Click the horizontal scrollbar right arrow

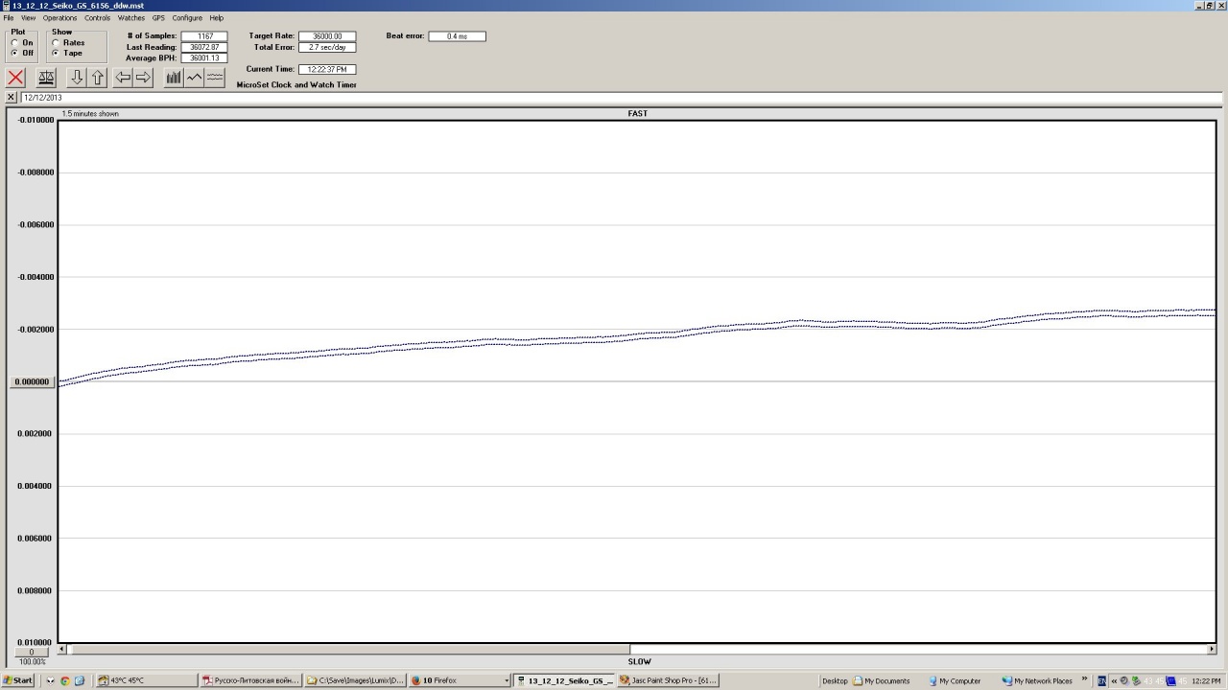[x=1212, y=649]
